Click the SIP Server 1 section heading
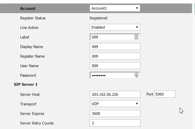This screenshot has height=129, width=195. (26, 84)
